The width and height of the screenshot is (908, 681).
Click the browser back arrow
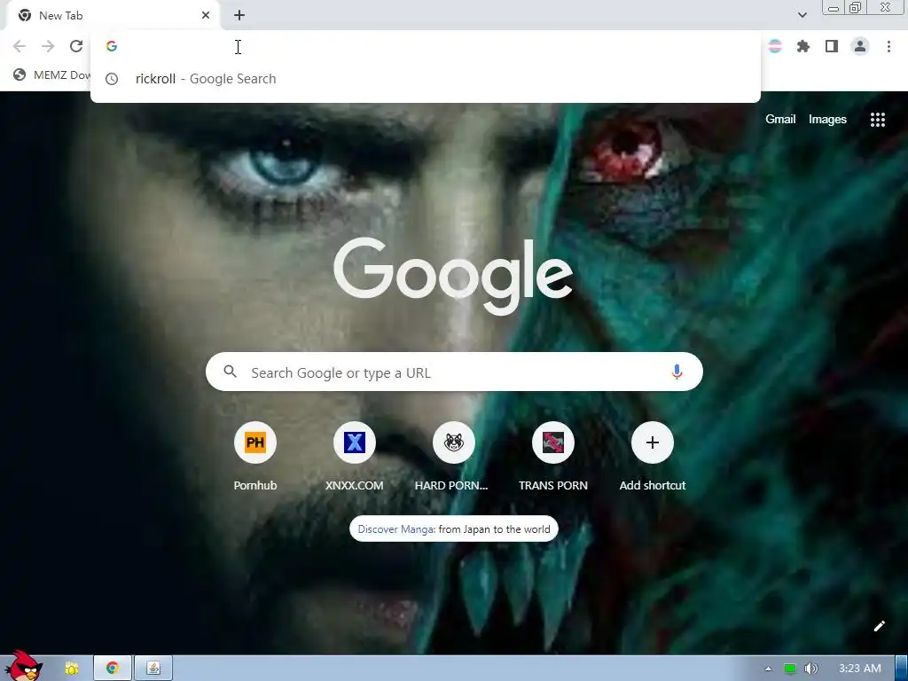(x=20, y=46)
